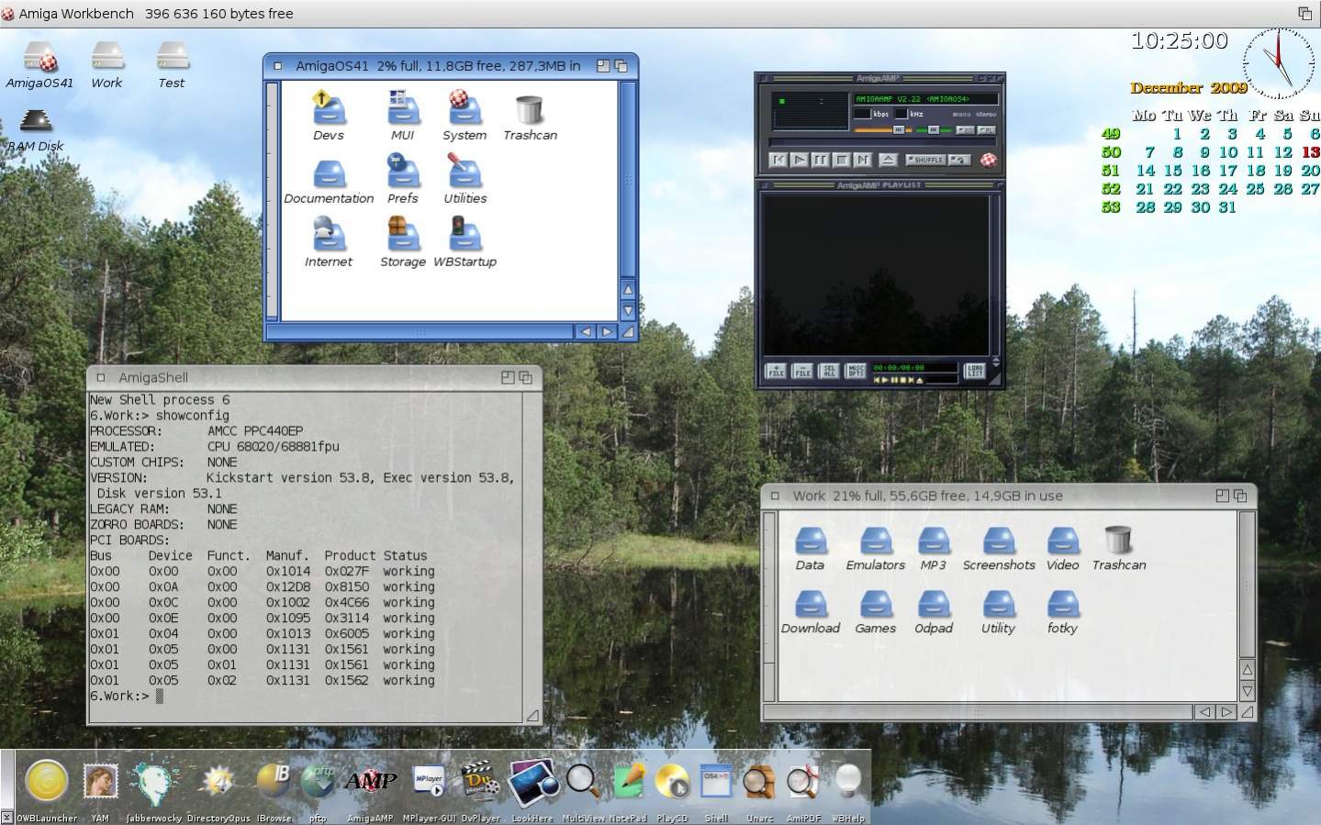Stop playback in AmigaAMP
This screenshot has height=825, width=1321.
point(841,160)
